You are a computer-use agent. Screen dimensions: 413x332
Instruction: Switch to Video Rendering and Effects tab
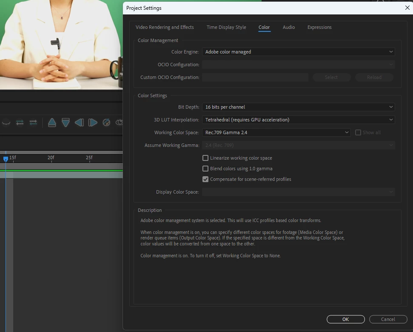(165, 27)
